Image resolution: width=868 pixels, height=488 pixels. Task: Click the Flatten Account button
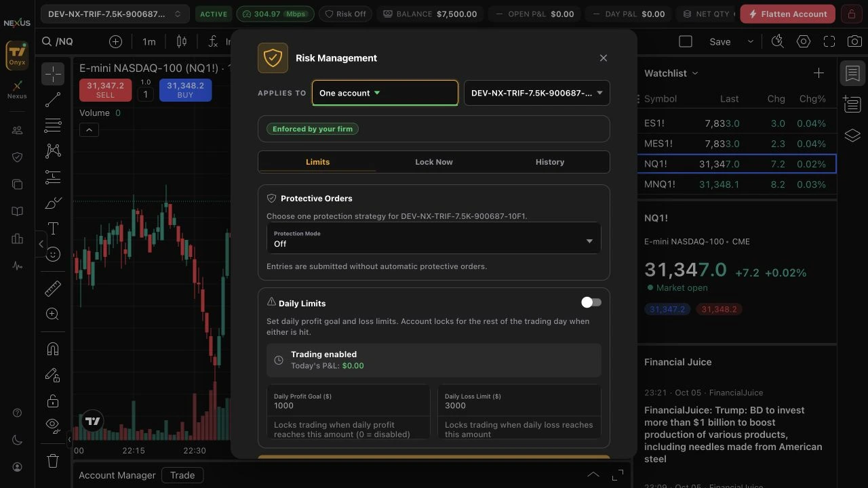click(788, 14)
